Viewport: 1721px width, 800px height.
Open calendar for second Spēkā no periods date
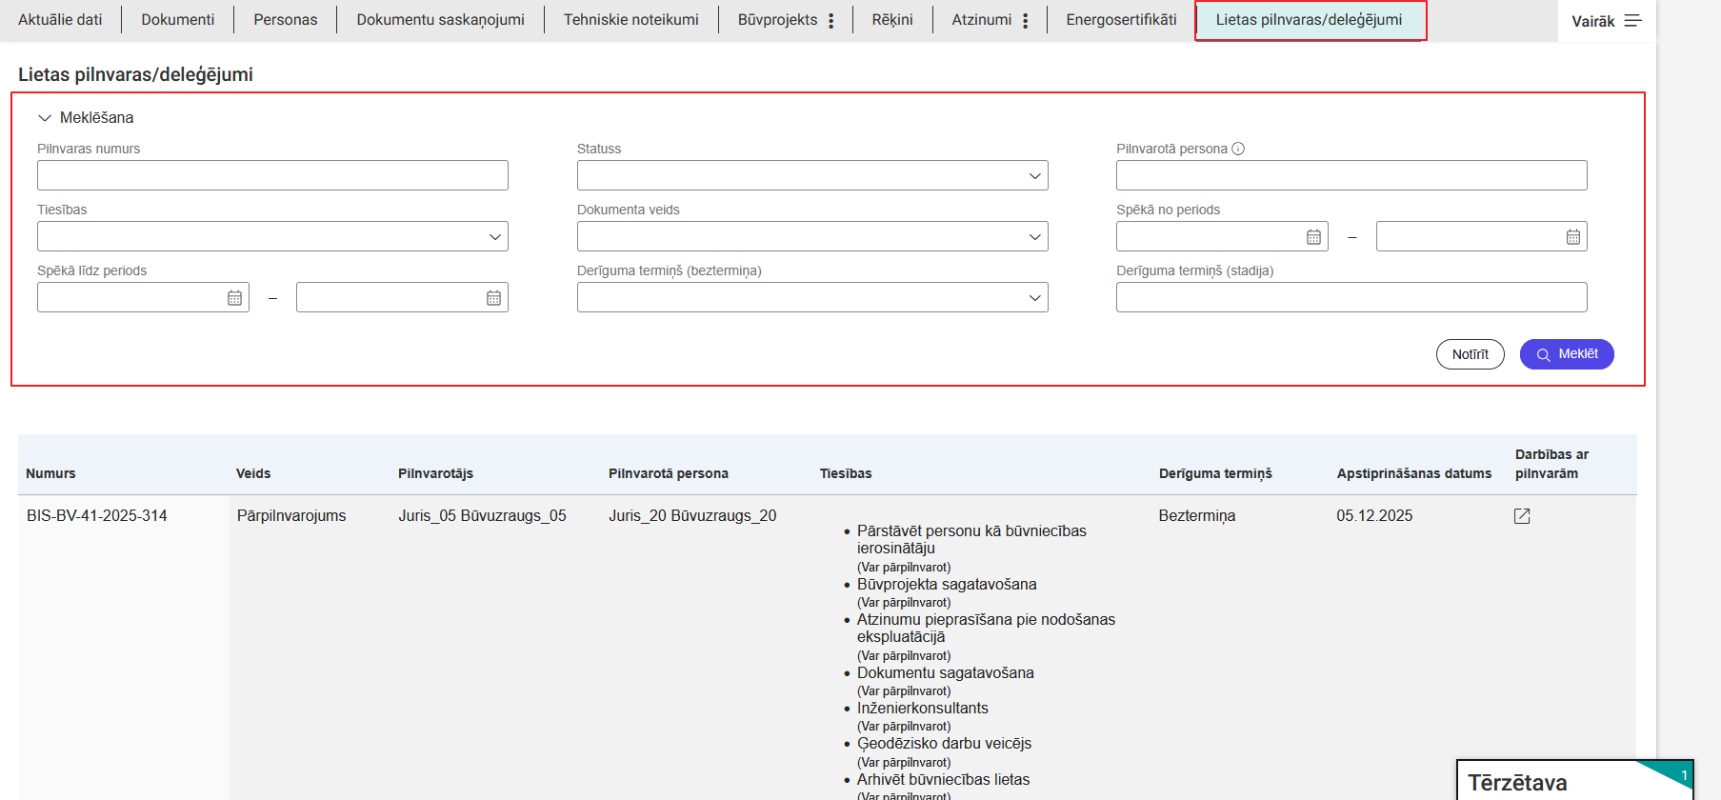click(x=1572, y=237)
